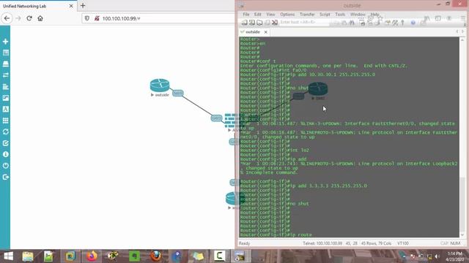
Task: Click the terminal vertical scrollbar
Action: pos(462,137)
